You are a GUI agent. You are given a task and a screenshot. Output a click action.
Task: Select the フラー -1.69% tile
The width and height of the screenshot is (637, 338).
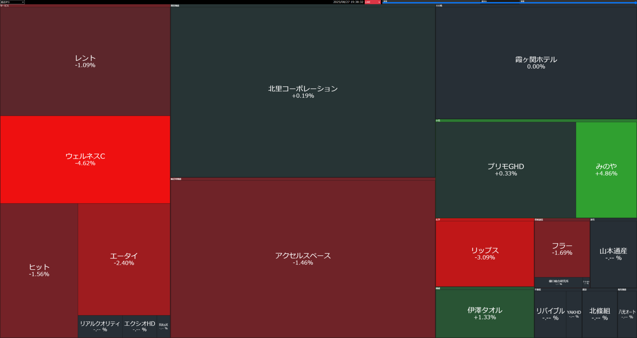pos(562,249)
